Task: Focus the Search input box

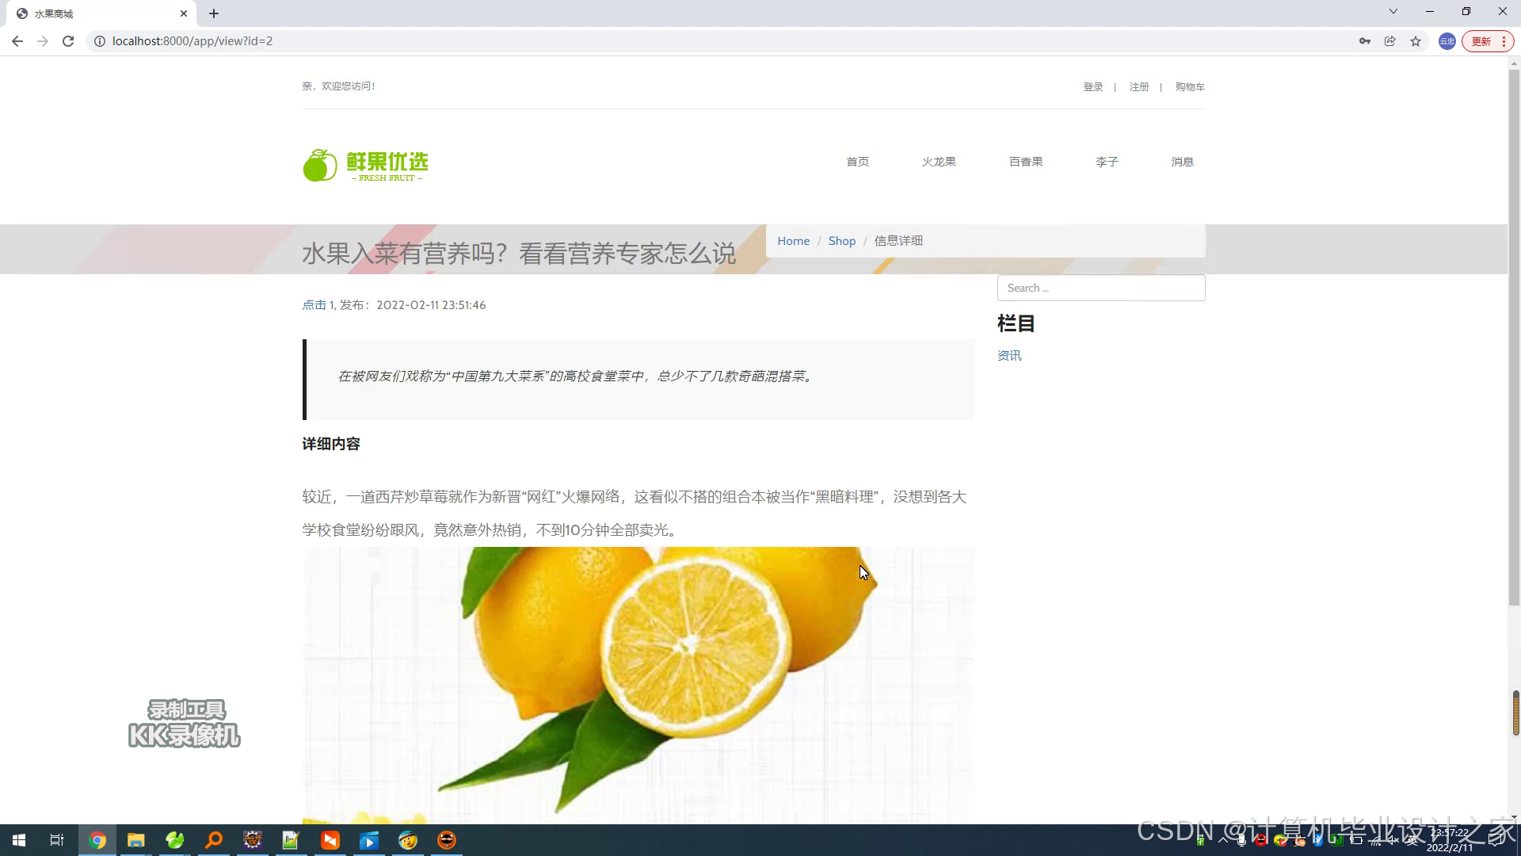Action: click(1101, 288)
